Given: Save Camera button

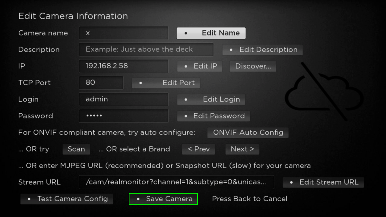Looking at the screenshot, I should coord(163,199).
